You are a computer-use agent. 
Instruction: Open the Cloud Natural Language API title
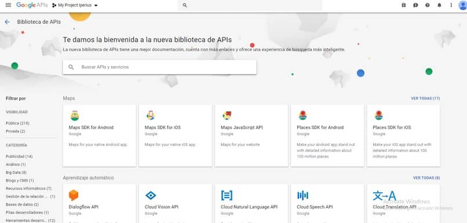[249, 207]
